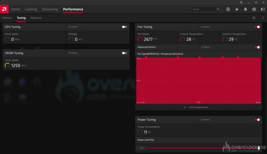Select the first fan curve point
The height and width of the screenshot is (154, 267).
pyautogui.click(x=146, y=58)
